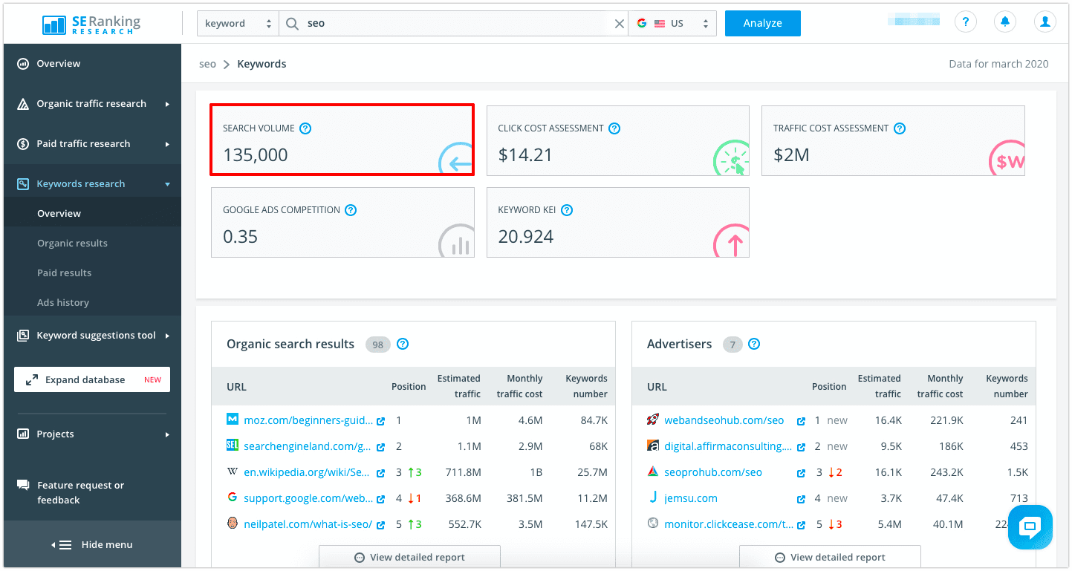Open seoprohub.com external link icon

(x=802, y=473)
